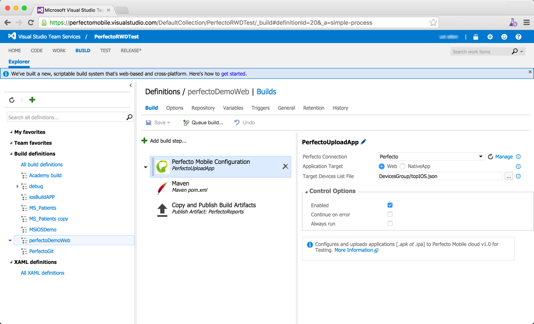Open the marketplace shopping bag icon
534x324 pixels.
coord(476,37)
